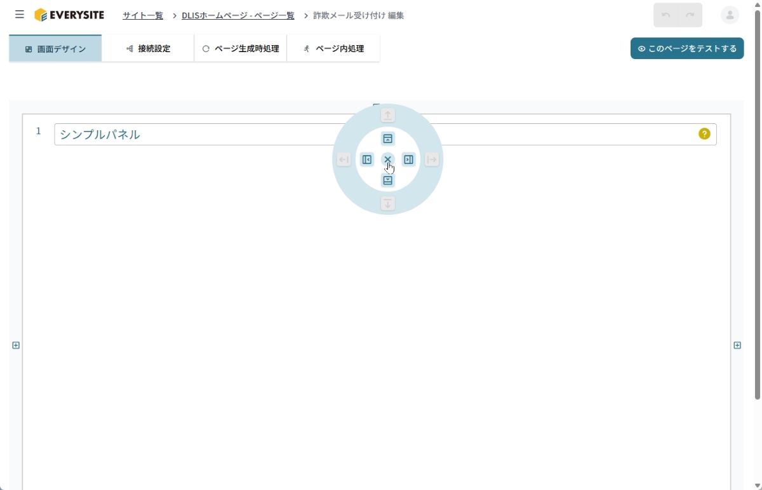
Task: Open the yellow help question icon
Action: [x=704, y=133]
